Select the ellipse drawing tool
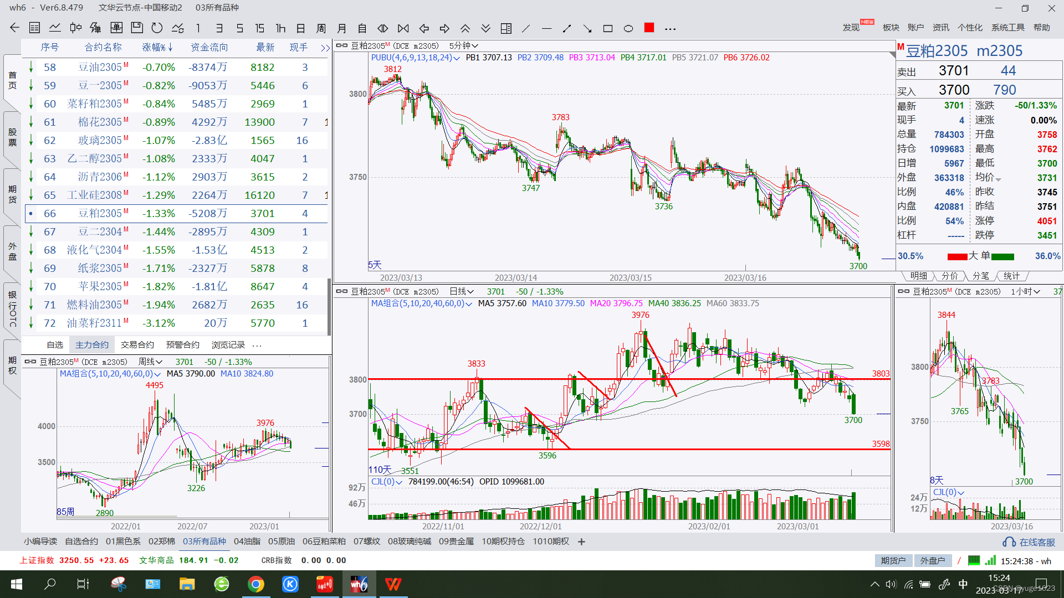The image size is (1064, 598). [628, 28]
